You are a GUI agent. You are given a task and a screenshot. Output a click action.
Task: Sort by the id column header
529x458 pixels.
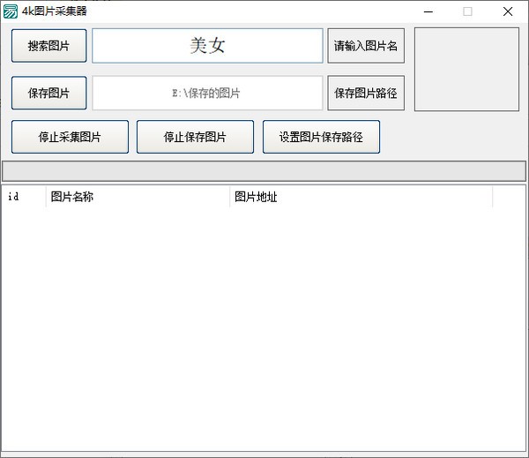click(x=24, y=197)
